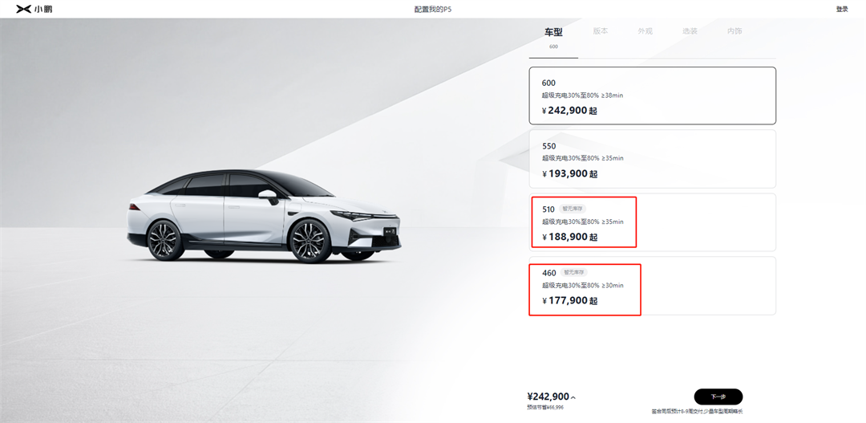Select the 车型 tab
866x423 pixels.
553,32
